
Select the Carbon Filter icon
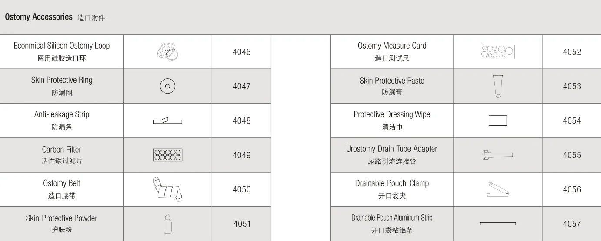[167, 155]
